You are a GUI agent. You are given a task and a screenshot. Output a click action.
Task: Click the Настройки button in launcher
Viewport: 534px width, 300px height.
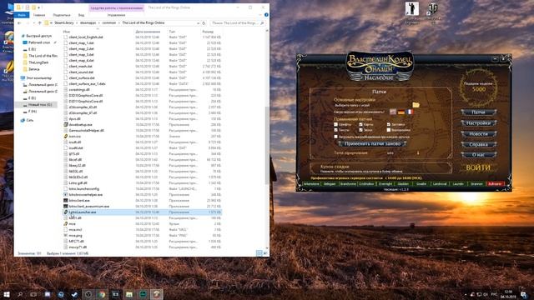(x=478, y=122)
